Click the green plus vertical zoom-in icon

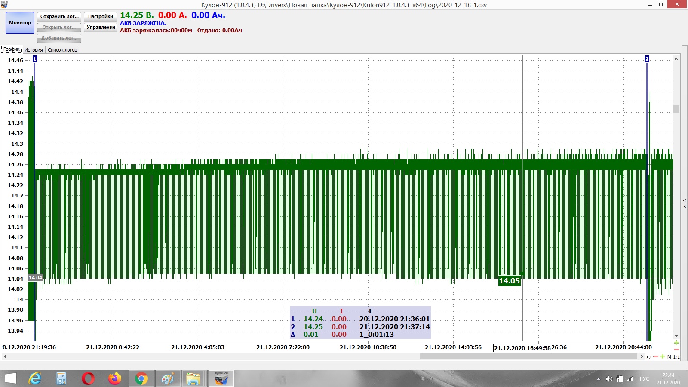[x=676, y=343]
